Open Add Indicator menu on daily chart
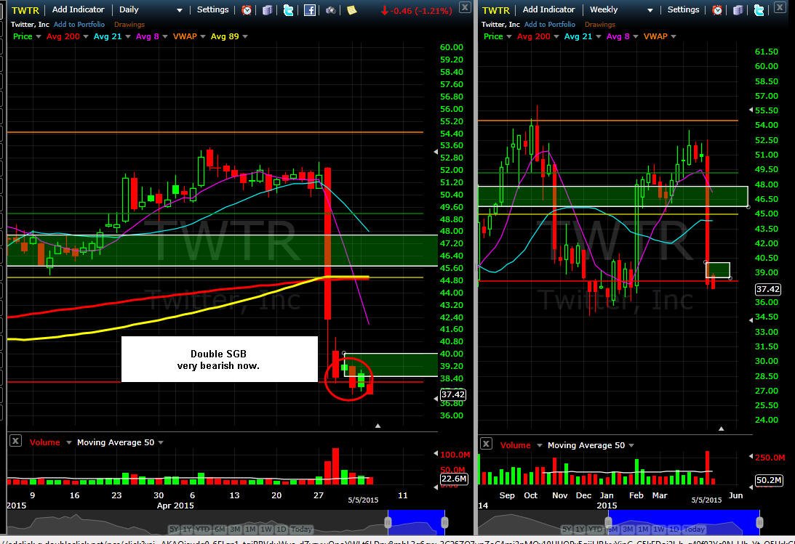795x544 pixels. tap(78, 9)
